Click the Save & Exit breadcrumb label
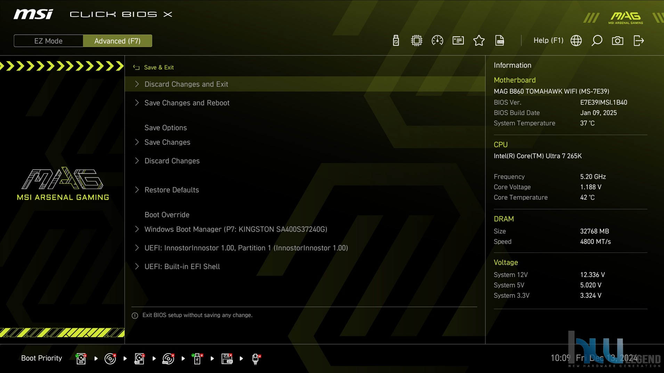Viewport: 664px width, 373px height. tap(159, 67)
